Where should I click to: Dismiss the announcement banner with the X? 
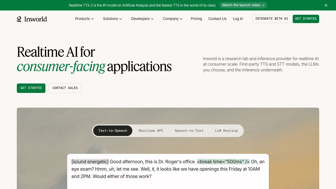coord(326,5)
